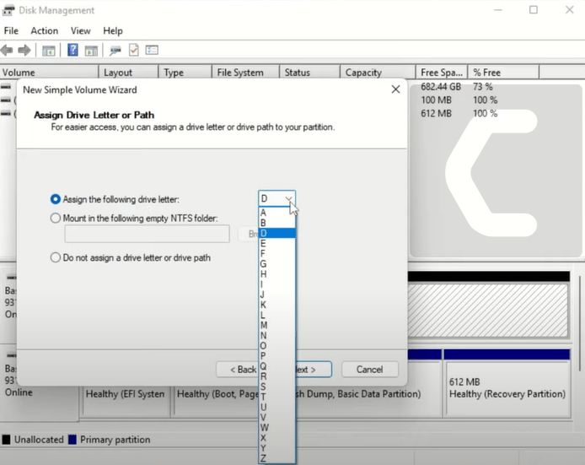The image size is (585, 465).
Task: Click the Cancel button in wizard
Action: click(369, 370)
